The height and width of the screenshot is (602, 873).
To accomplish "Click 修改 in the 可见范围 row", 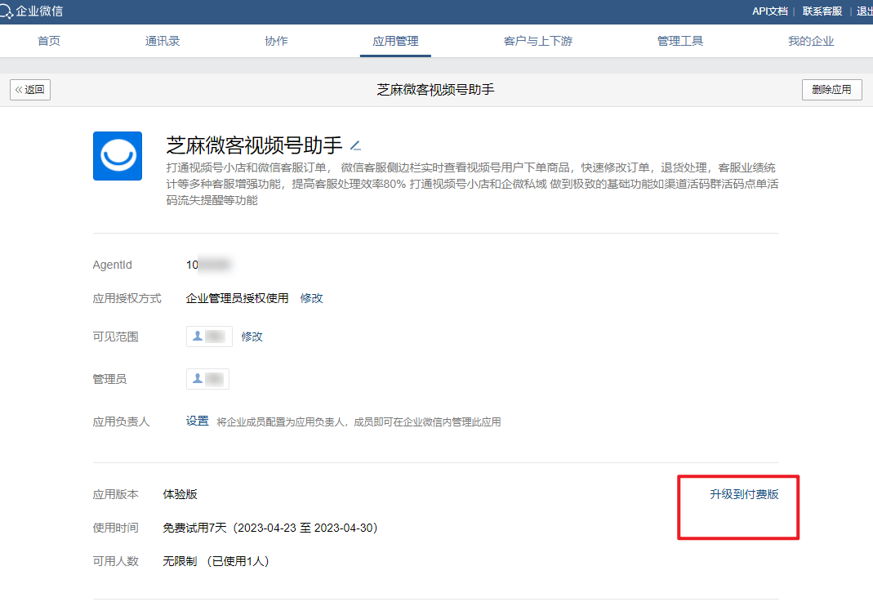I will pyautogui.click(x=252, y=337).
